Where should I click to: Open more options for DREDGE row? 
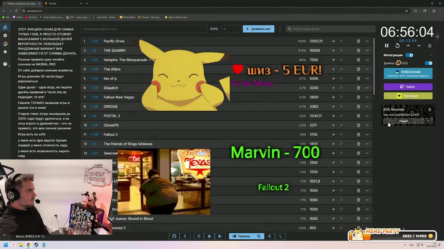click(367, 107)
